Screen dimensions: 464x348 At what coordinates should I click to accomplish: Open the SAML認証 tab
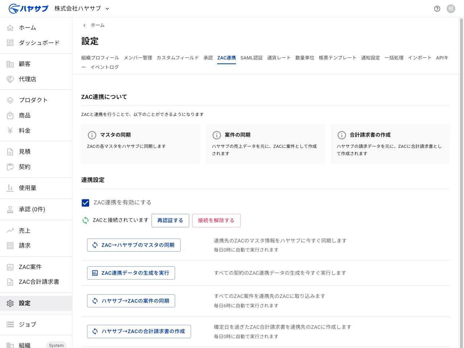pos(252,58)
